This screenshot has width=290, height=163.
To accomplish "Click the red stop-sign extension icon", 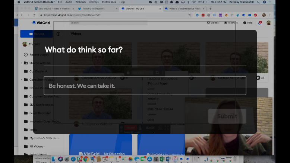I will coord(255,15).
